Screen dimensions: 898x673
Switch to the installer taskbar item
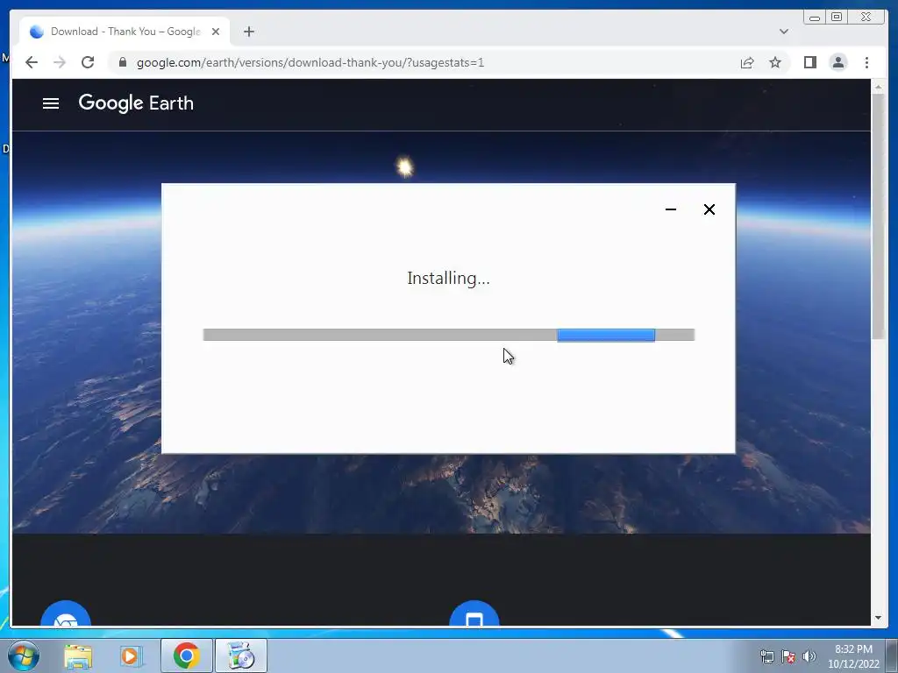coord(241,655)
